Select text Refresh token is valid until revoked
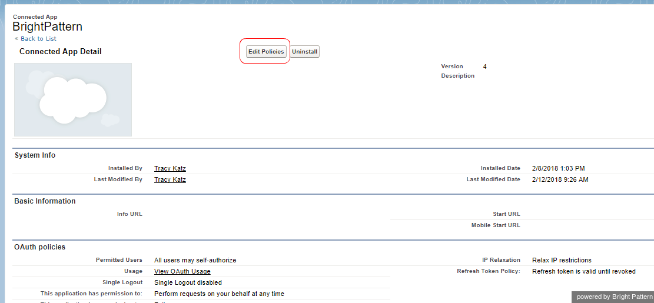 click(x=584, y=271)
